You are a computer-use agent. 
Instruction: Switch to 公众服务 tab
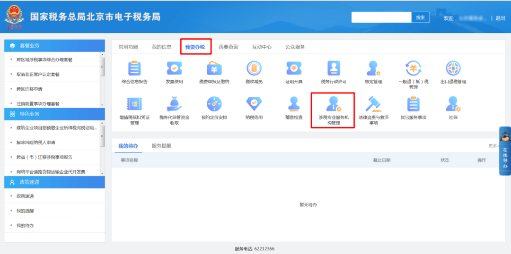point(295,47)
